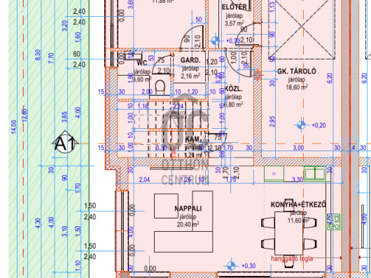
Task: Click the A1 section marker symbol
Action: pyautogui.click(x=65, y=142)
